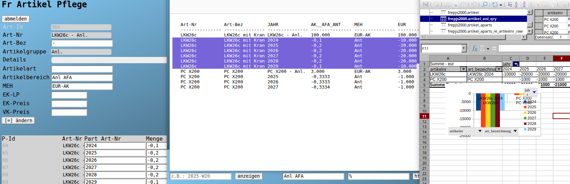Click cell A3 containing LKW26c
The image size is (570, 184).
coord(448,74)
